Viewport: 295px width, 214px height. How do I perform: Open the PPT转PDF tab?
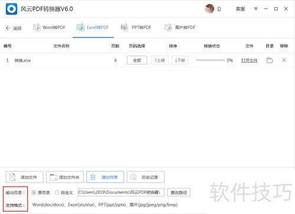136,27
